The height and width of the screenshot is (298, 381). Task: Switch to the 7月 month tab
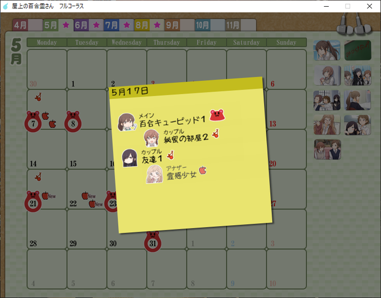[x=119, y=25]
